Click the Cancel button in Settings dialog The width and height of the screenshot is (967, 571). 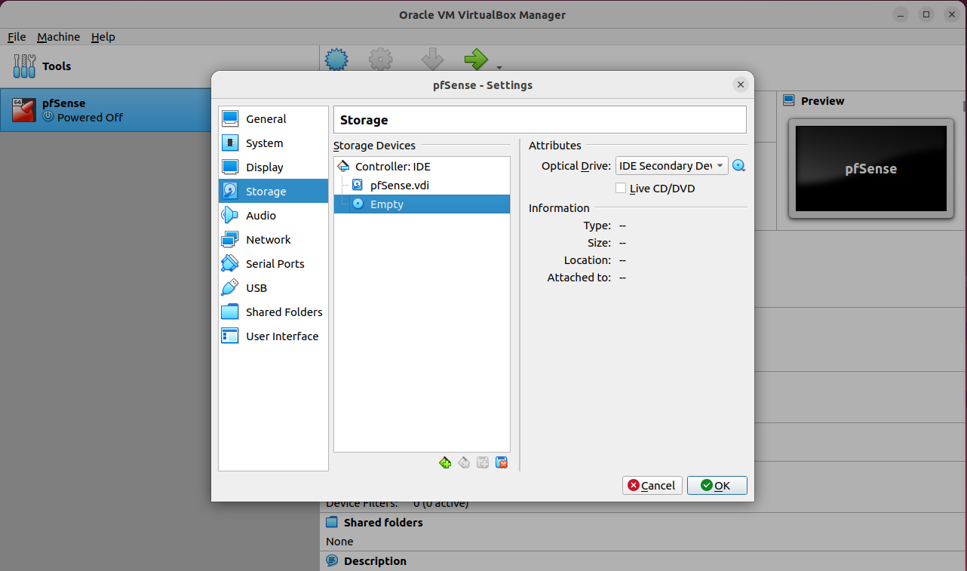tap(652, 486)
